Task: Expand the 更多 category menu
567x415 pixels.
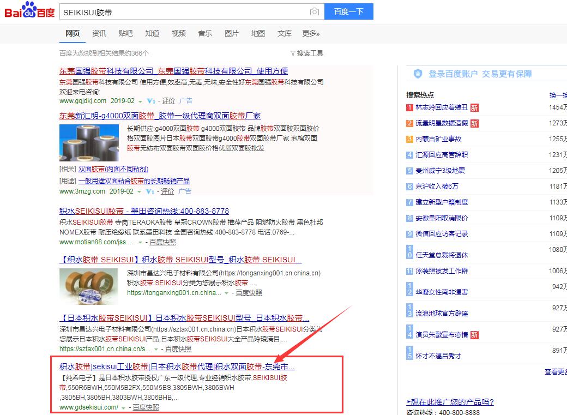Action: [311, 33]
